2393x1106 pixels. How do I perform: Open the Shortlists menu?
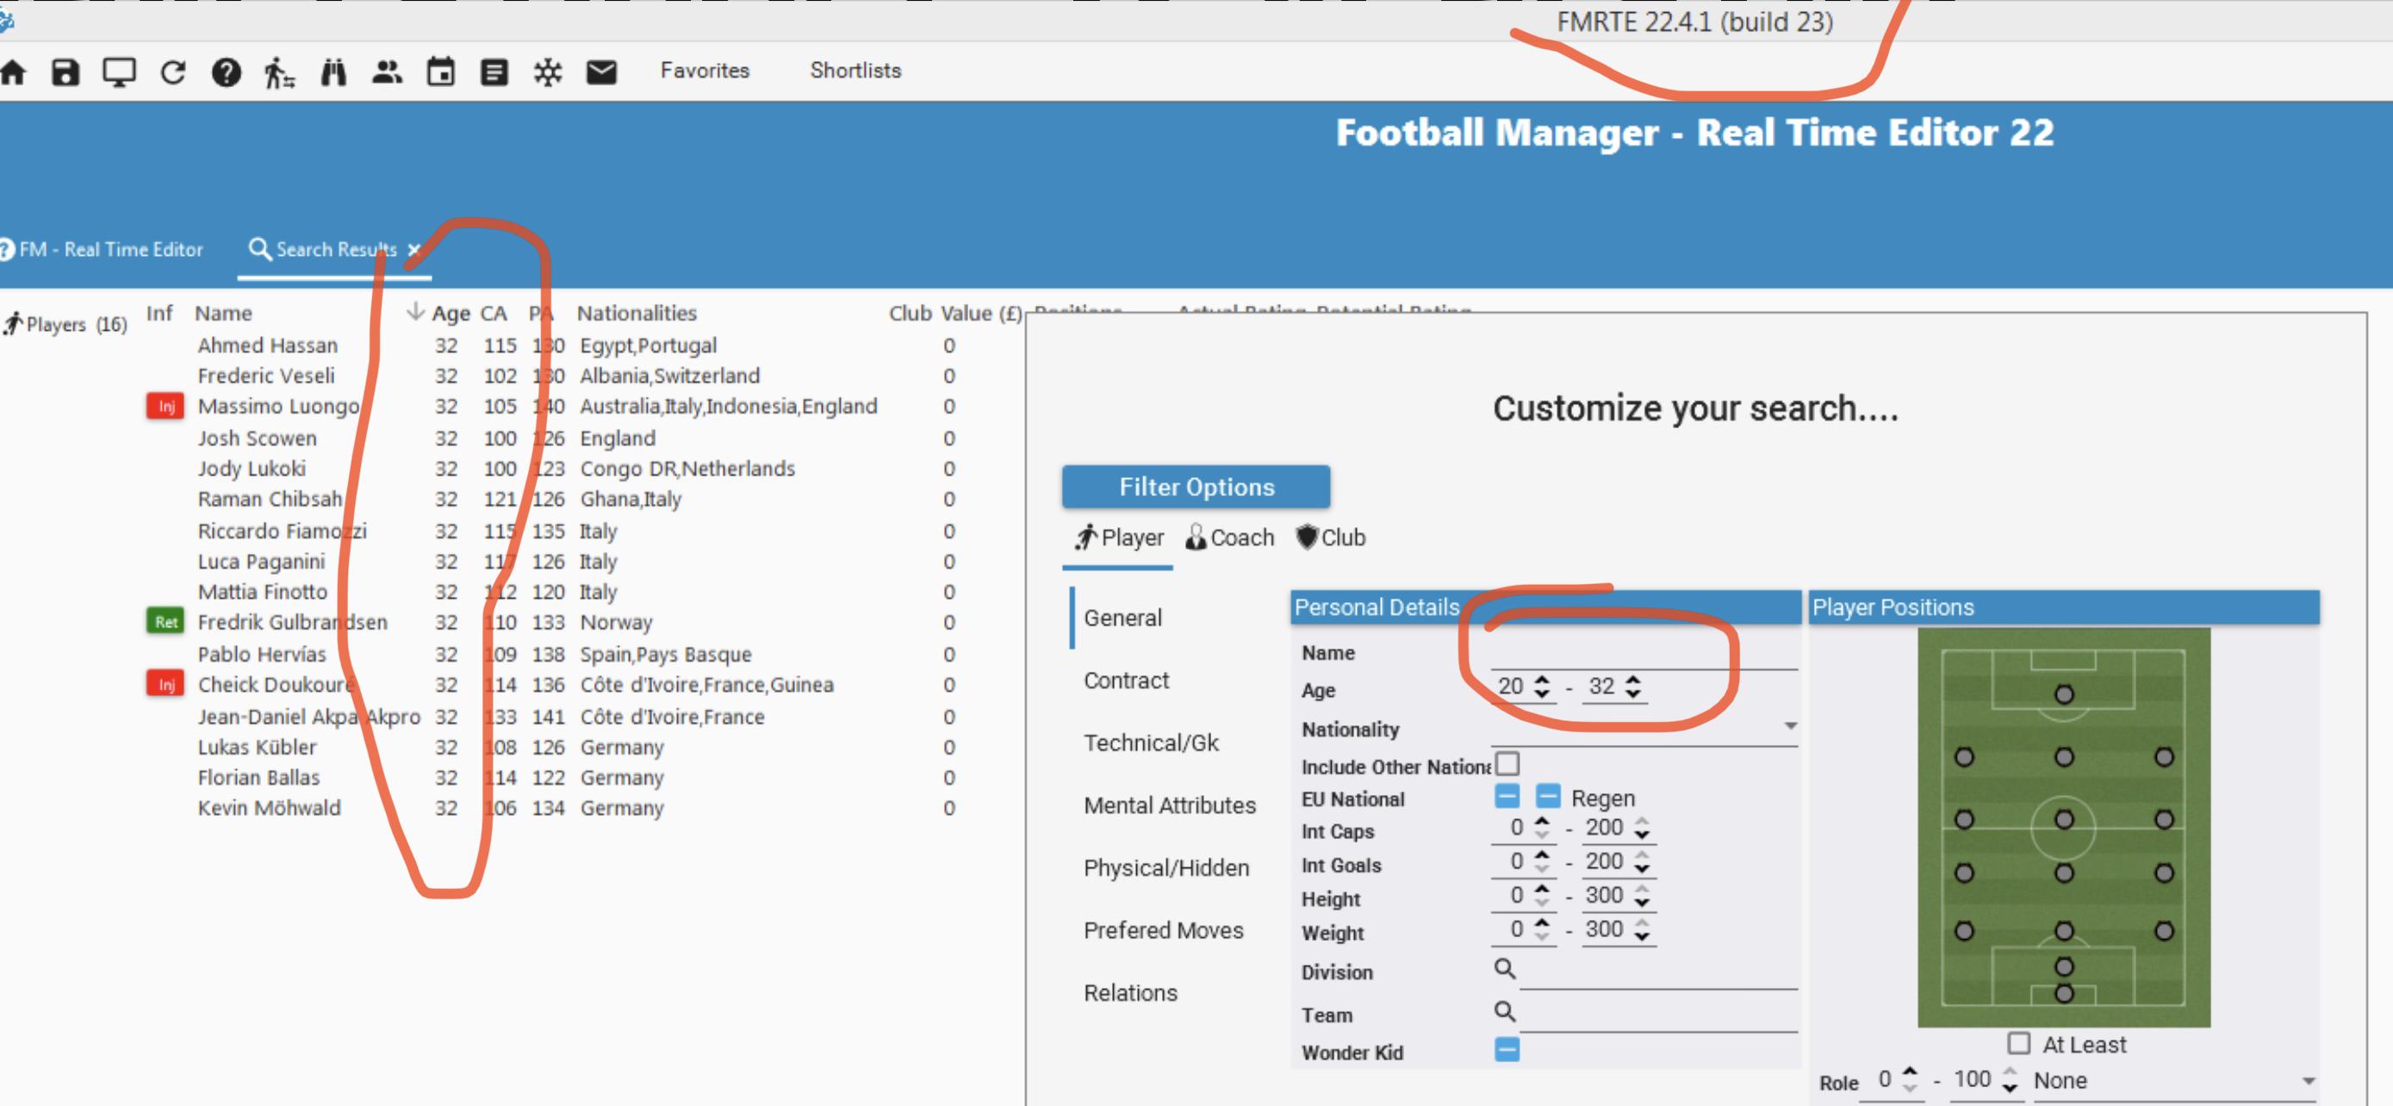(855, 71)
